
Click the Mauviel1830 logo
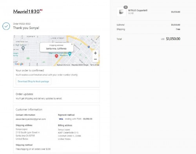(x=28, y=11)
